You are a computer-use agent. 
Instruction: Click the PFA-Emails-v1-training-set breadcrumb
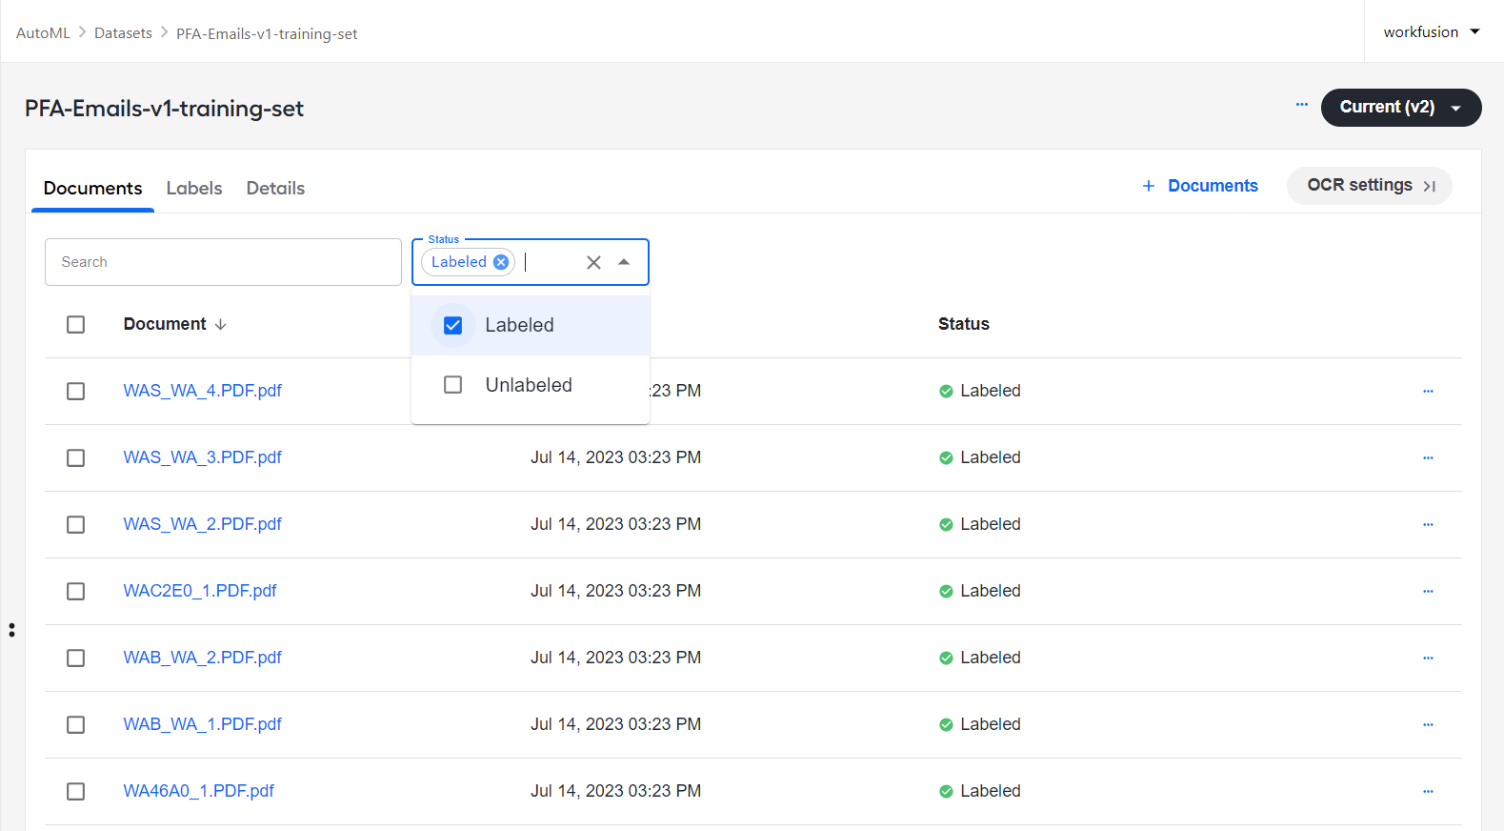(267, 34)
